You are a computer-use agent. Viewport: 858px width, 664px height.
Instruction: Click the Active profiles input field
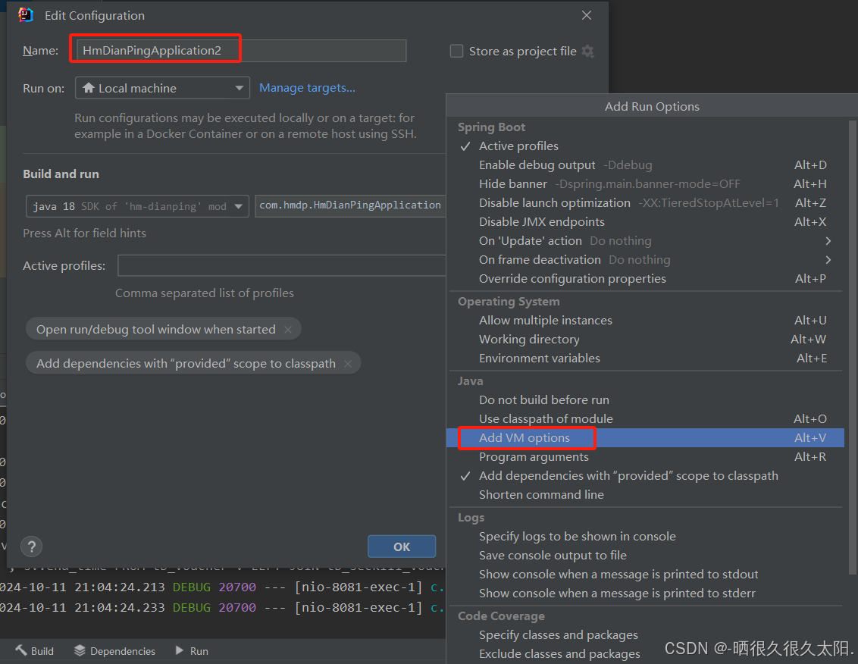tap(282, 265)
